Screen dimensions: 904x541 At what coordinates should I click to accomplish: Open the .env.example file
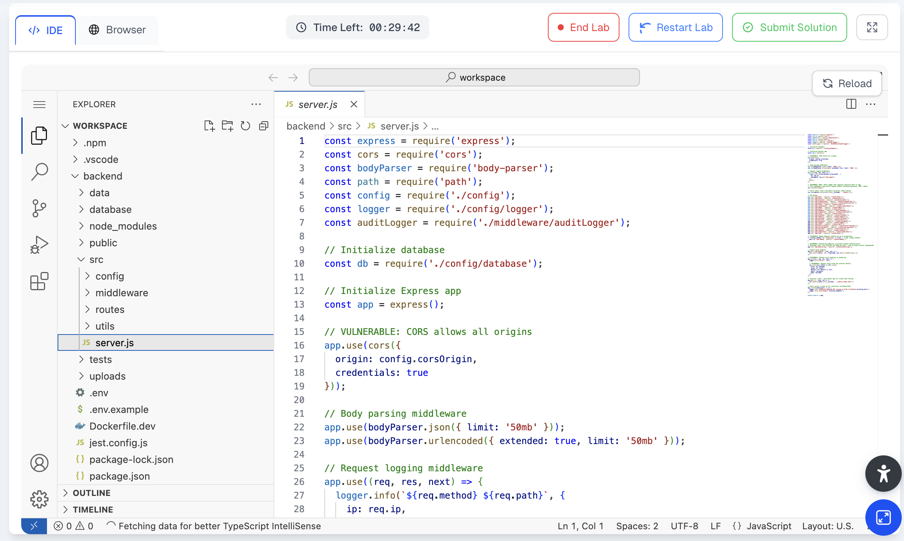(166, 410)
